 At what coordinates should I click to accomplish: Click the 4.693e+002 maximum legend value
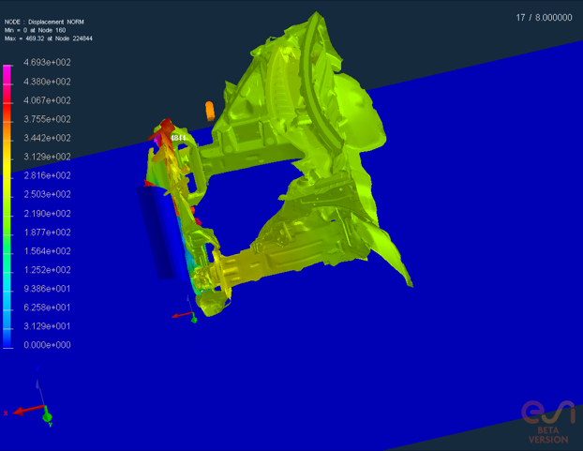click(x=48, y=63)
